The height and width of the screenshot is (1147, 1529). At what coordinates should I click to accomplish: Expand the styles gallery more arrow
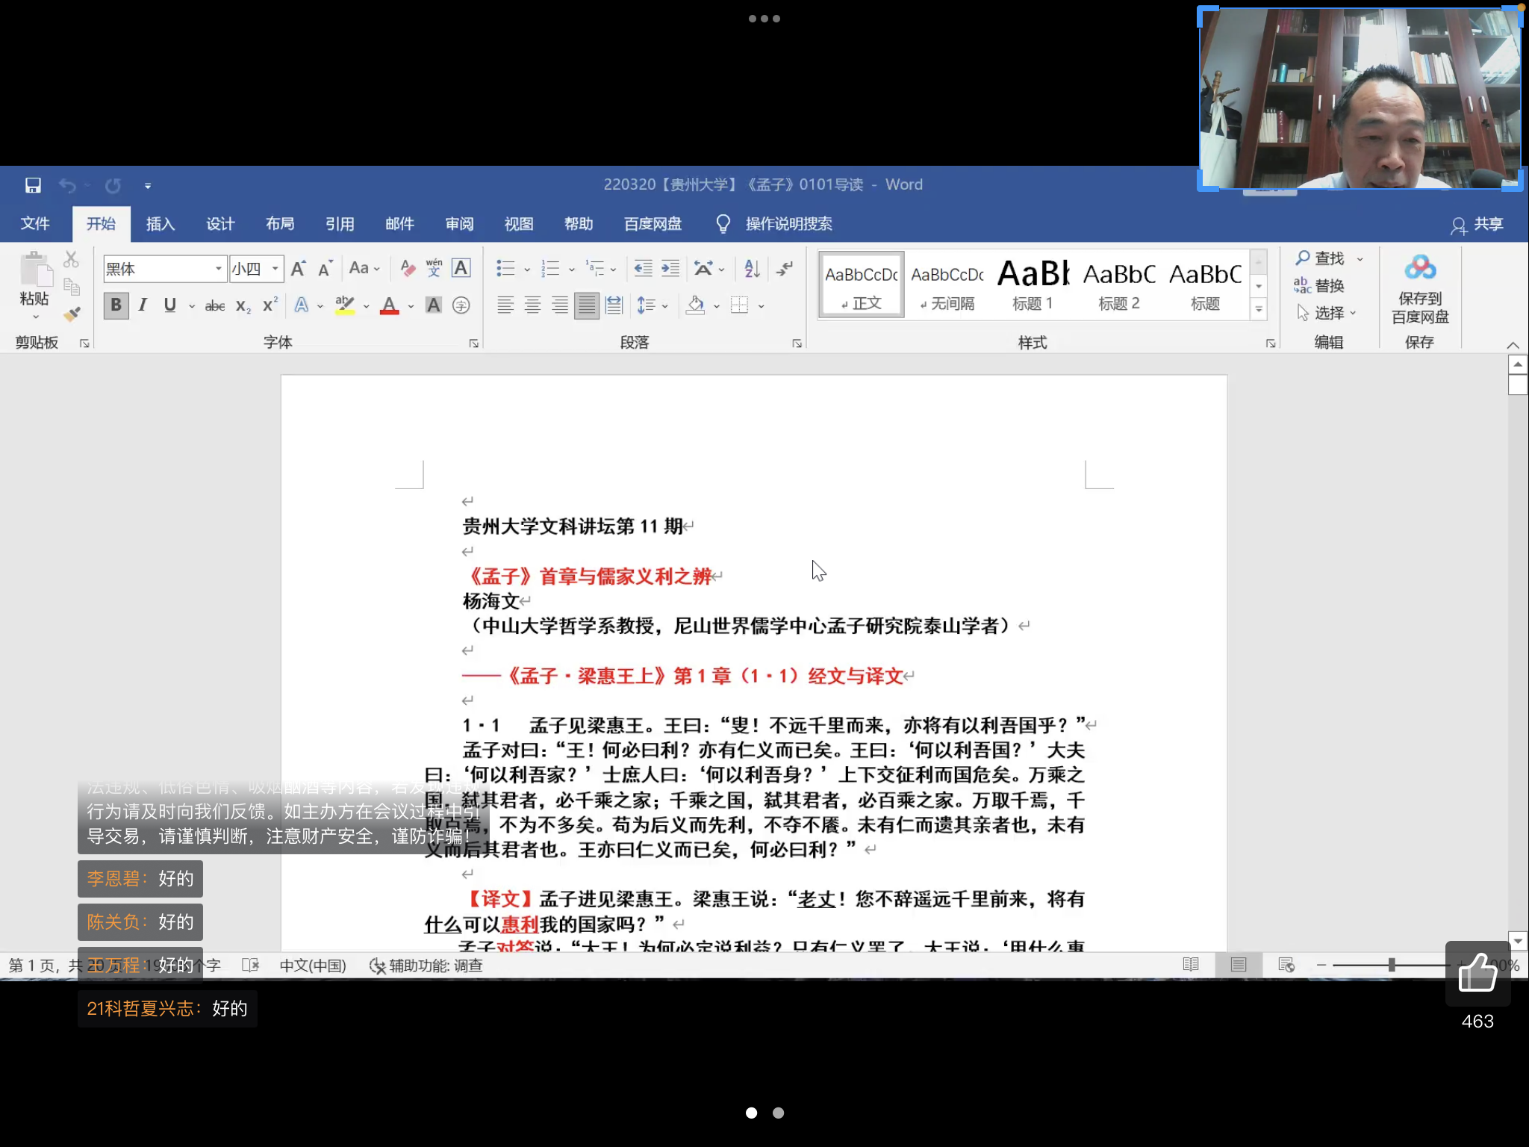[x=1259, y=309]
